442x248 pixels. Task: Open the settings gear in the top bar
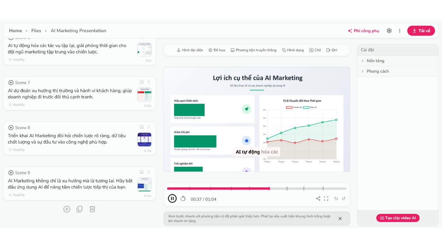point(389,31)
